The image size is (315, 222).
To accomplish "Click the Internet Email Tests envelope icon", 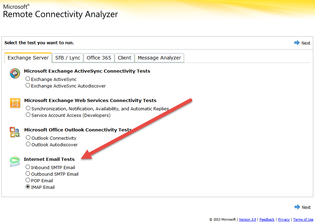I will point(15,161).
